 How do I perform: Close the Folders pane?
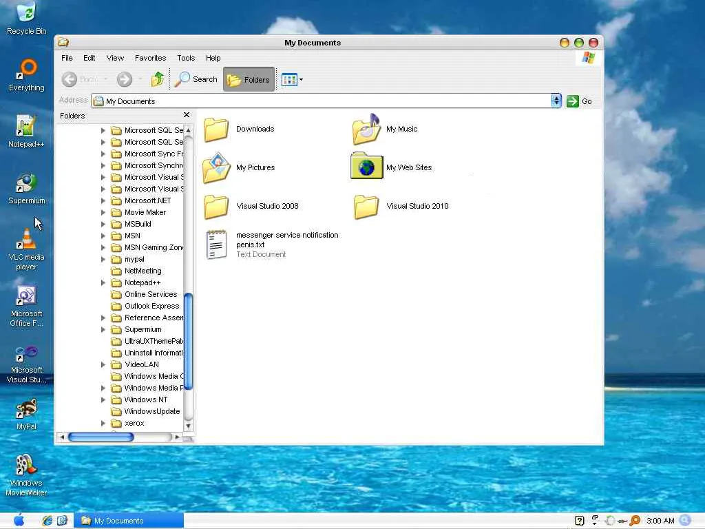click(x=187, y=115)
